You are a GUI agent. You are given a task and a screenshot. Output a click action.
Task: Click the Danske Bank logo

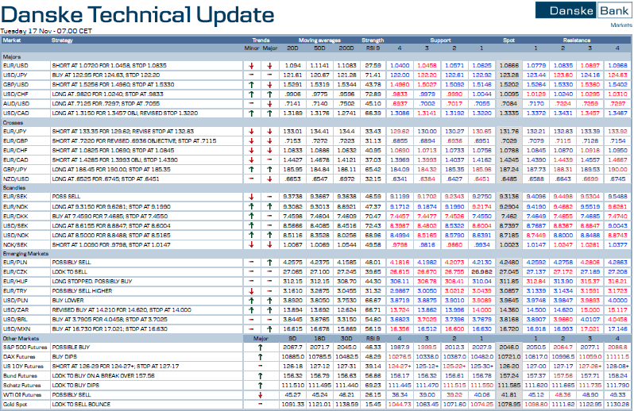[x=581, y=11]
